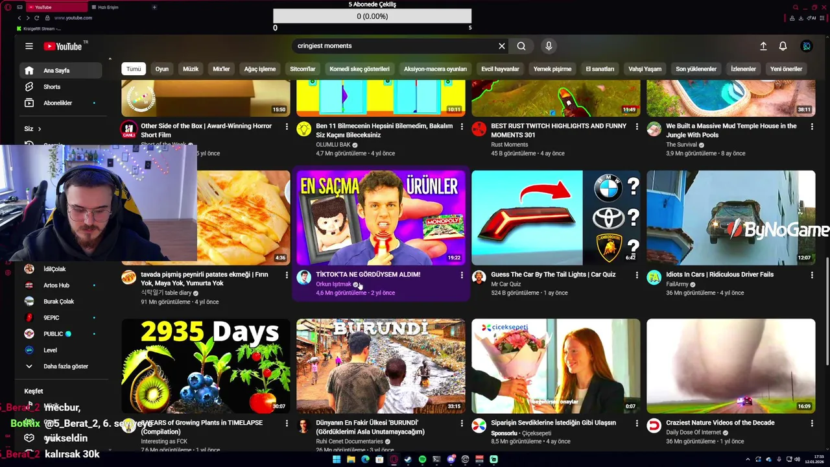Play the BURUNDI video thumbnail
The image size is (830, 467).
[381, 366]
